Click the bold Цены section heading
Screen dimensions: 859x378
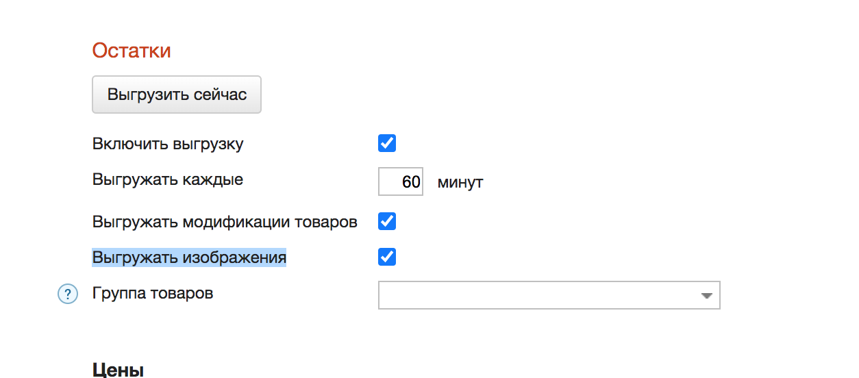118,370
